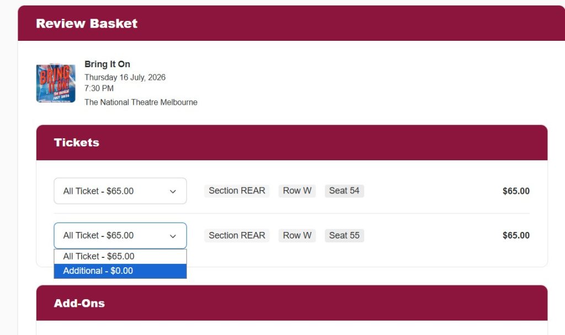Choose the Additional - $0.00 option

pos(120,271)
